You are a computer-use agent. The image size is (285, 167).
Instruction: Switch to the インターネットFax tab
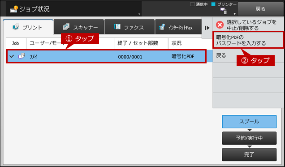178,27
